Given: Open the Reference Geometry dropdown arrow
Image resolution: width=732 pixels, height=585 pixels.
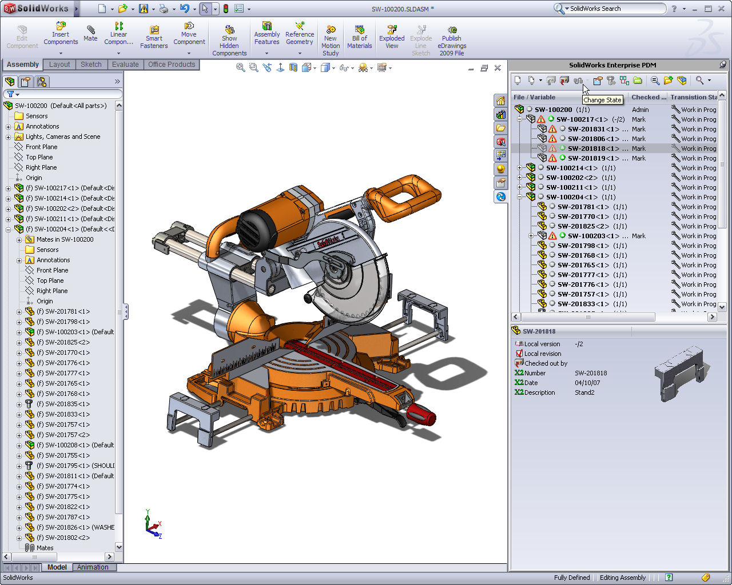Looking at the screenshot, I should (x=300, y=53).
